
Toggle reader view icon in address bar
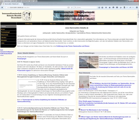pos(69,7)
